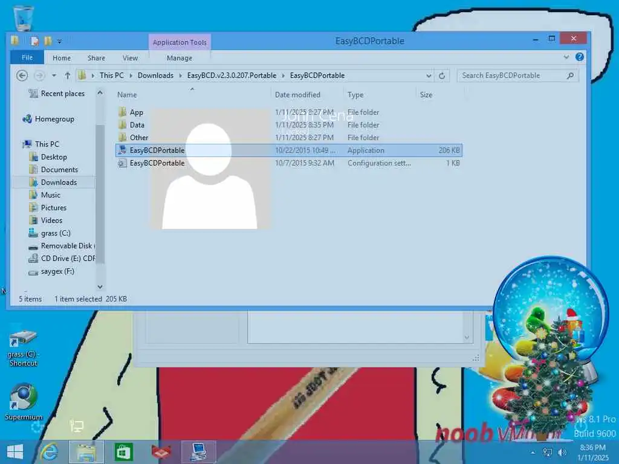Click Downloads in address bar
Screen dimensions: 619x464
(x=155, y=76)
